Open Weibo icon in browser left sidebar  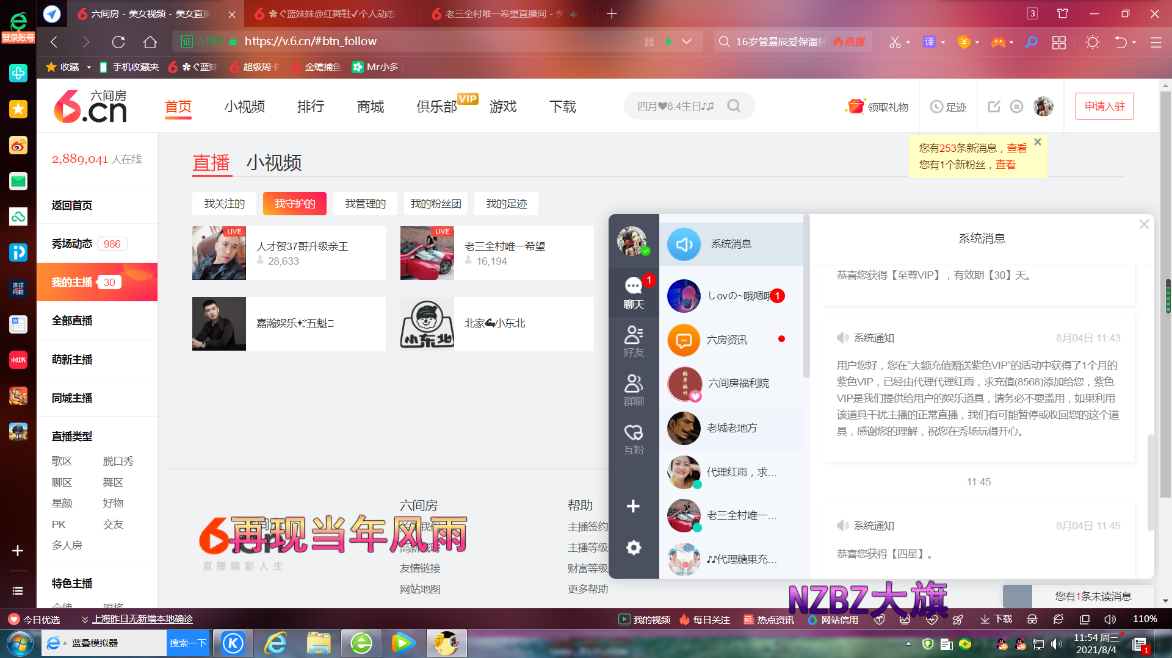pos(18,145)
